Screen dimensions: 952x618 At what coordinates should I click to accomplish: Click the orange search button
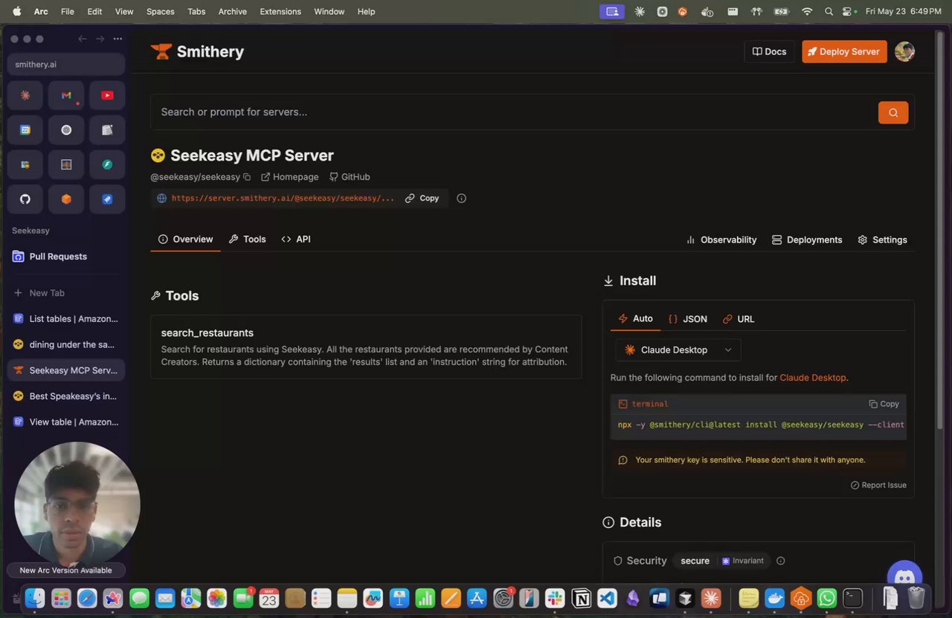click(893, 112)
